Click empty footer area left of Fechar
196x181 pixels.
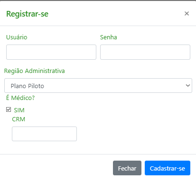click(56, 168)
